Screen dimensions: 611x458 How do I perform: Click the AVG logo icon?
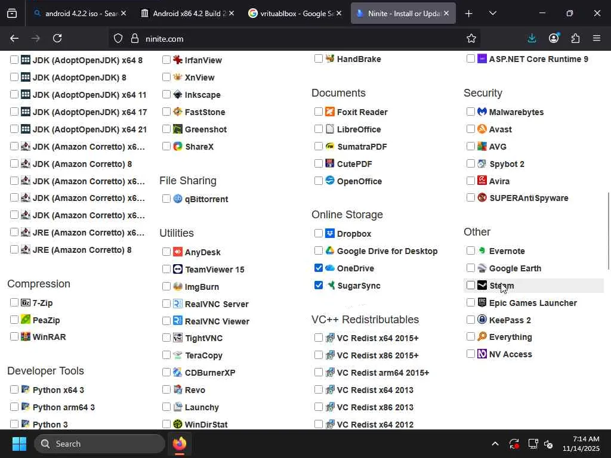click(x=482, y=147)
